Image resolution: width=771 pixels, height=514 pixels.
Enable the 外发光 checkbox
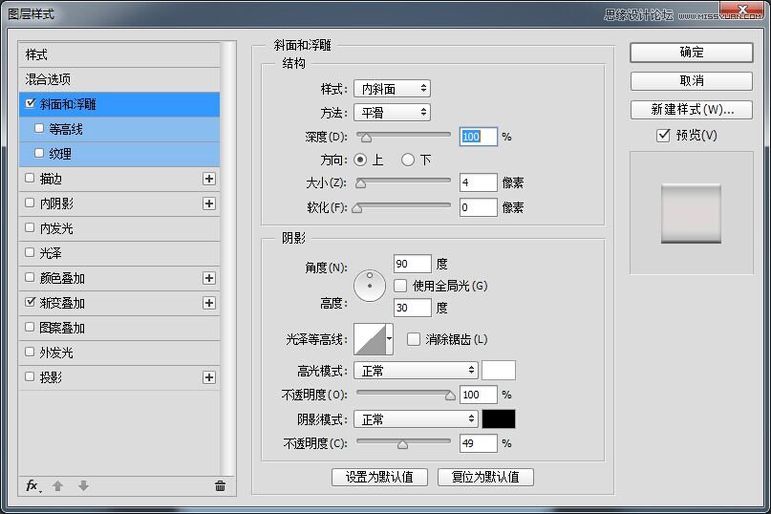(x=30, y=352)
